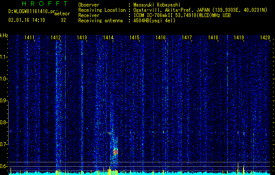Click the 0.7 kHz axis label
The image size is (275, 175).
(4, 144)
